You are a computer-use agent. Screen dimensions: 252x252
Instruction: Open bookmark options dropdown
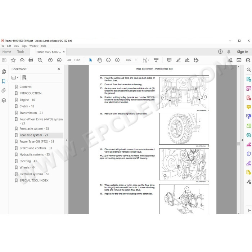coord(15,78)
